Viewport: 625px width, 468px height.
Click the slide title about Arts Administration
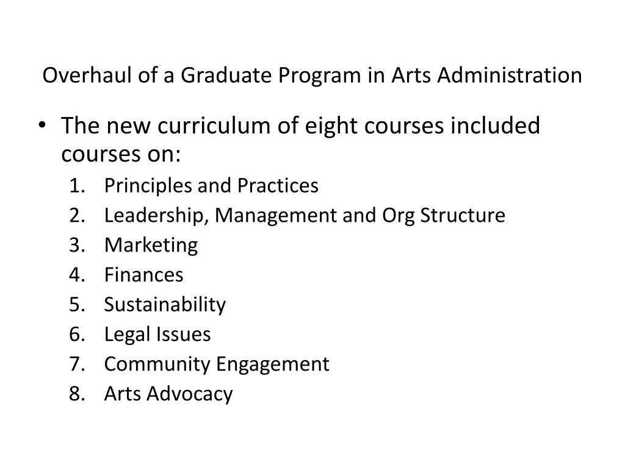click(312, 75)
